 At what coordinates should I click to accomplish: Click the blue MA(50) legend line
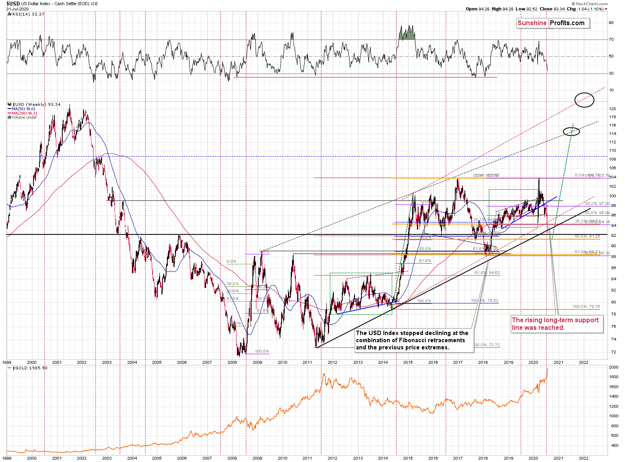coord(9,109)
